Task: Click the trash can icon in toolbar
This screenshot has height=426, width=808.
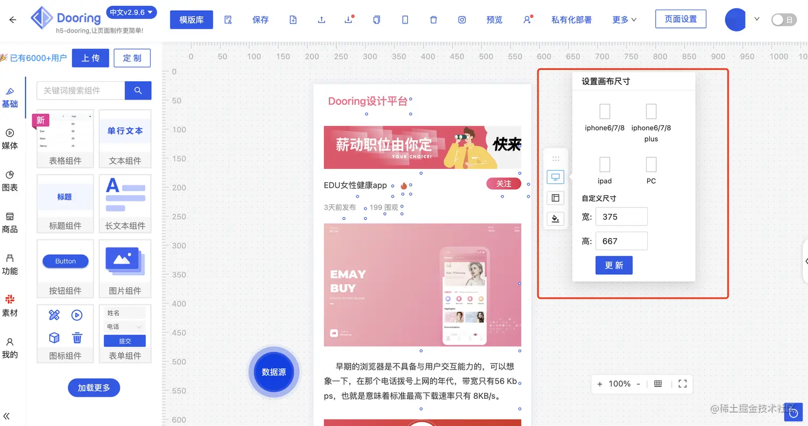Action: (433, 20)
